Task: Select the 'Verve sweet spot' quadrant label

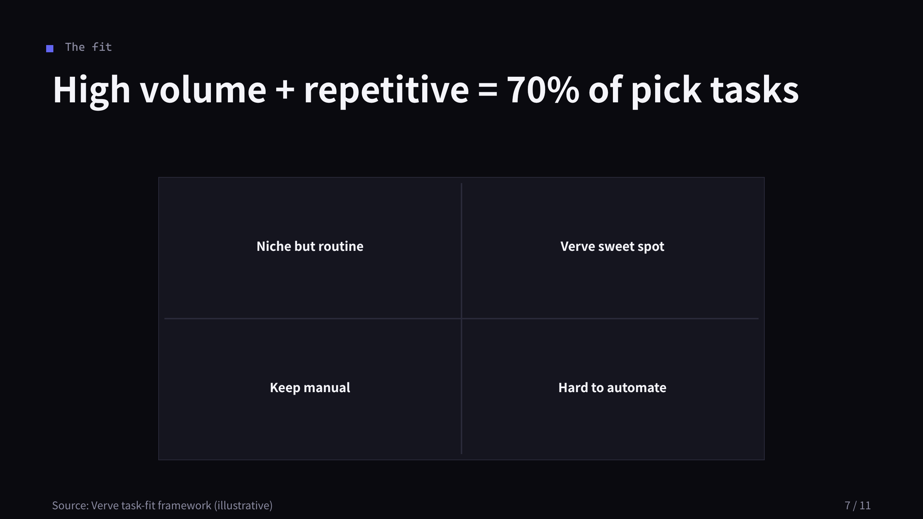Action: [x=612, y=247]
